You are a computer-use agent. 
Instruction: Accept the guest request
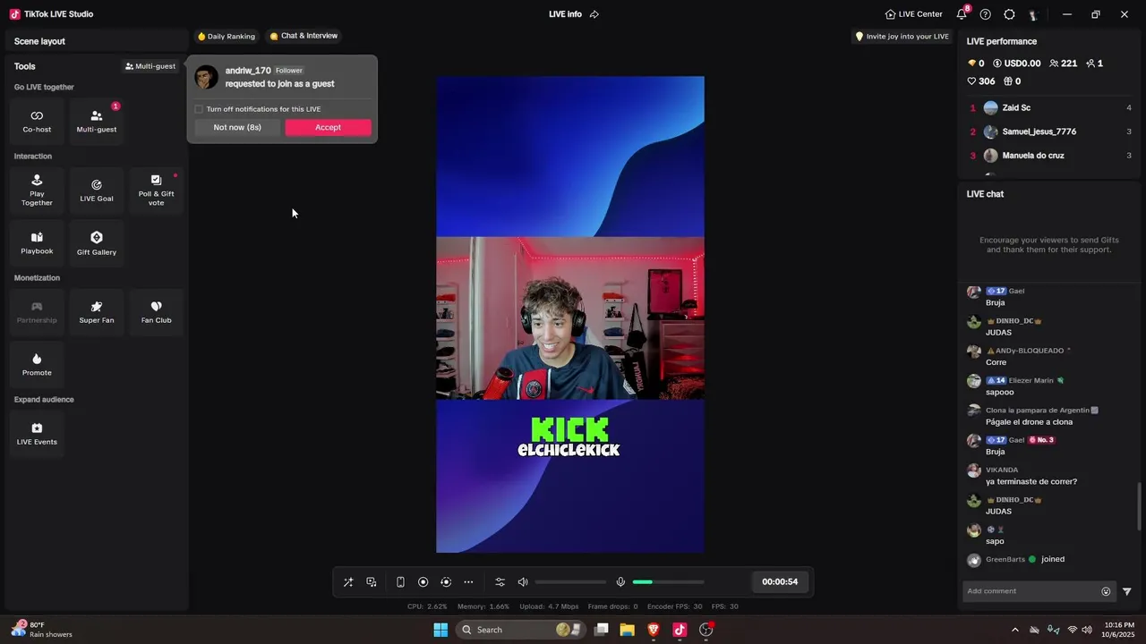[x=328, y=127]
